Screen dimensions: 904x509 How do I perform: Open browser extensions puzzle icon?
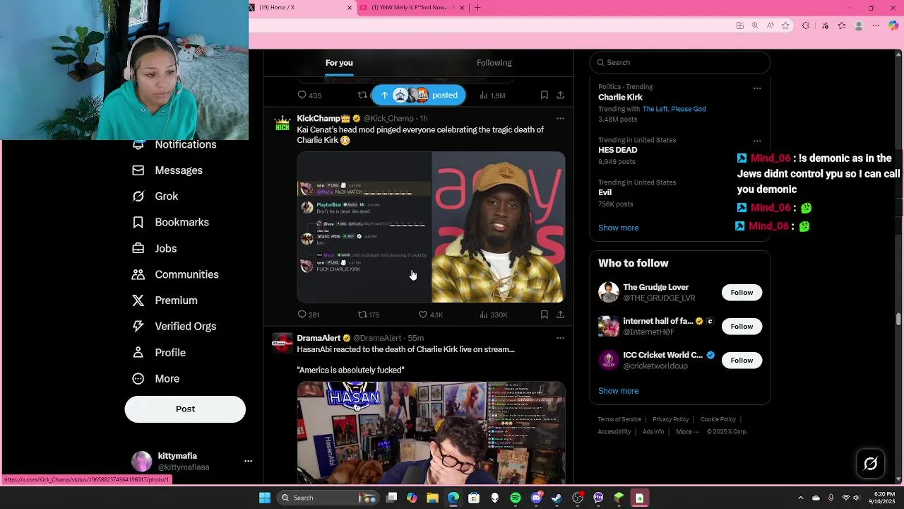coord(806,25)
